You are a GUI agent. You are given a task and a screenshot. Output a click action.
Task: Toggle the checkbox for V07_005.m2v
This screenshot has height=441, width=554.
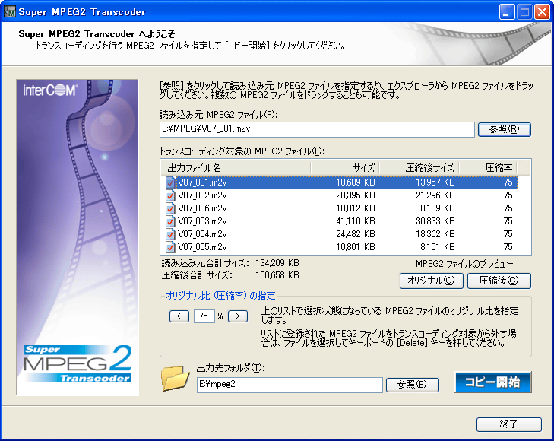[x=170, y=247]
